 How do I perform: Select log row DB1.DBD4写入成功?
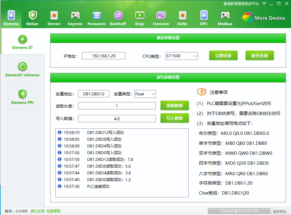[x=122, y=146]
